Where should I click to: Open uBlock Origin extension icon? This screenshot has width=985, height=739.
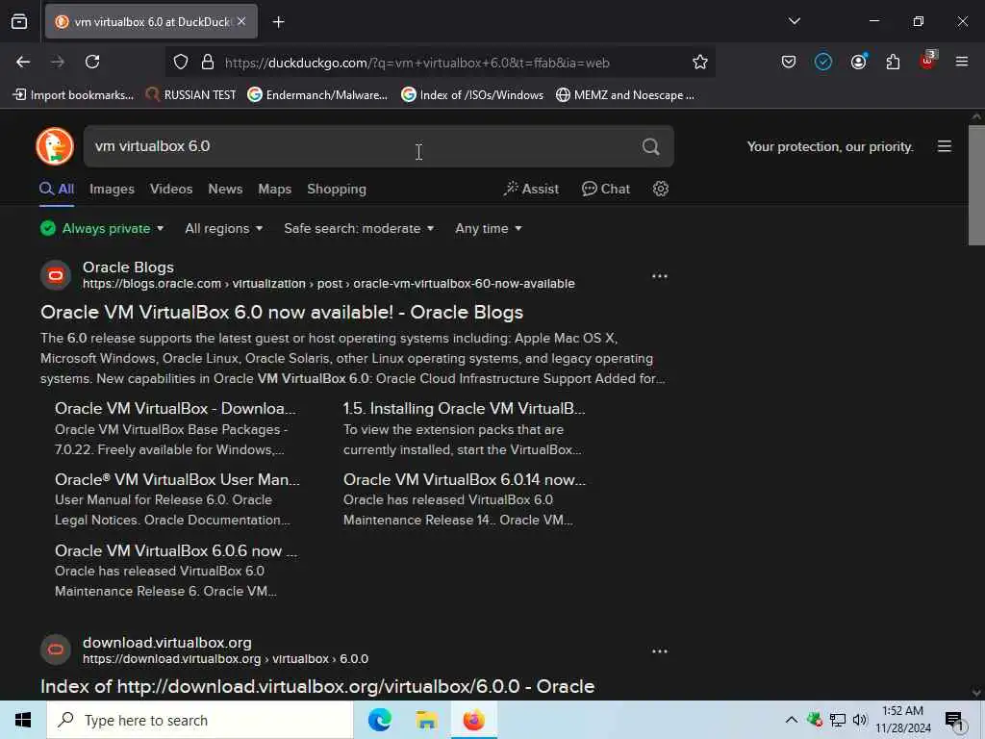click(x=928, y=61)
